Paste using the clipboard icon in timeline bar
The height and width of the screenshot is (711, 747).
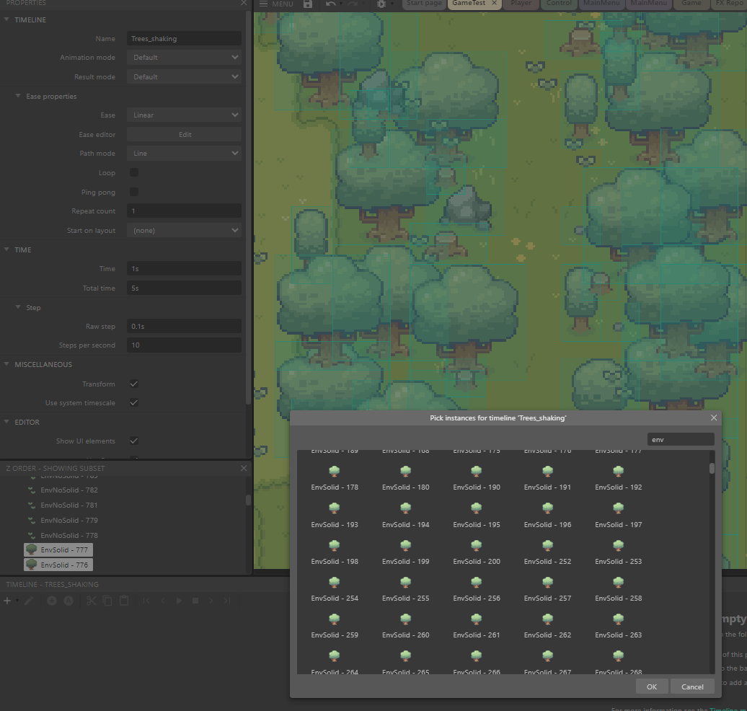click(124, 601)
